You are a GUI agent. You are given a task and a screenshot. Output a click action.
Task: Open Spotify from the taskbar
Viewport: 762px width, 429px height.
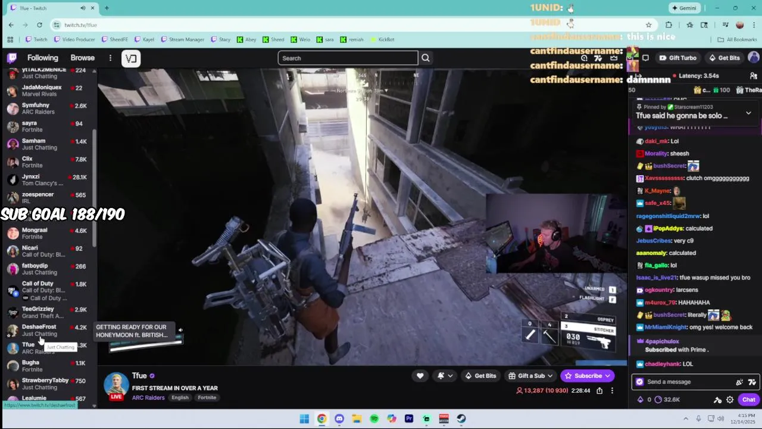pyautogui.click(x=374, y=418)
